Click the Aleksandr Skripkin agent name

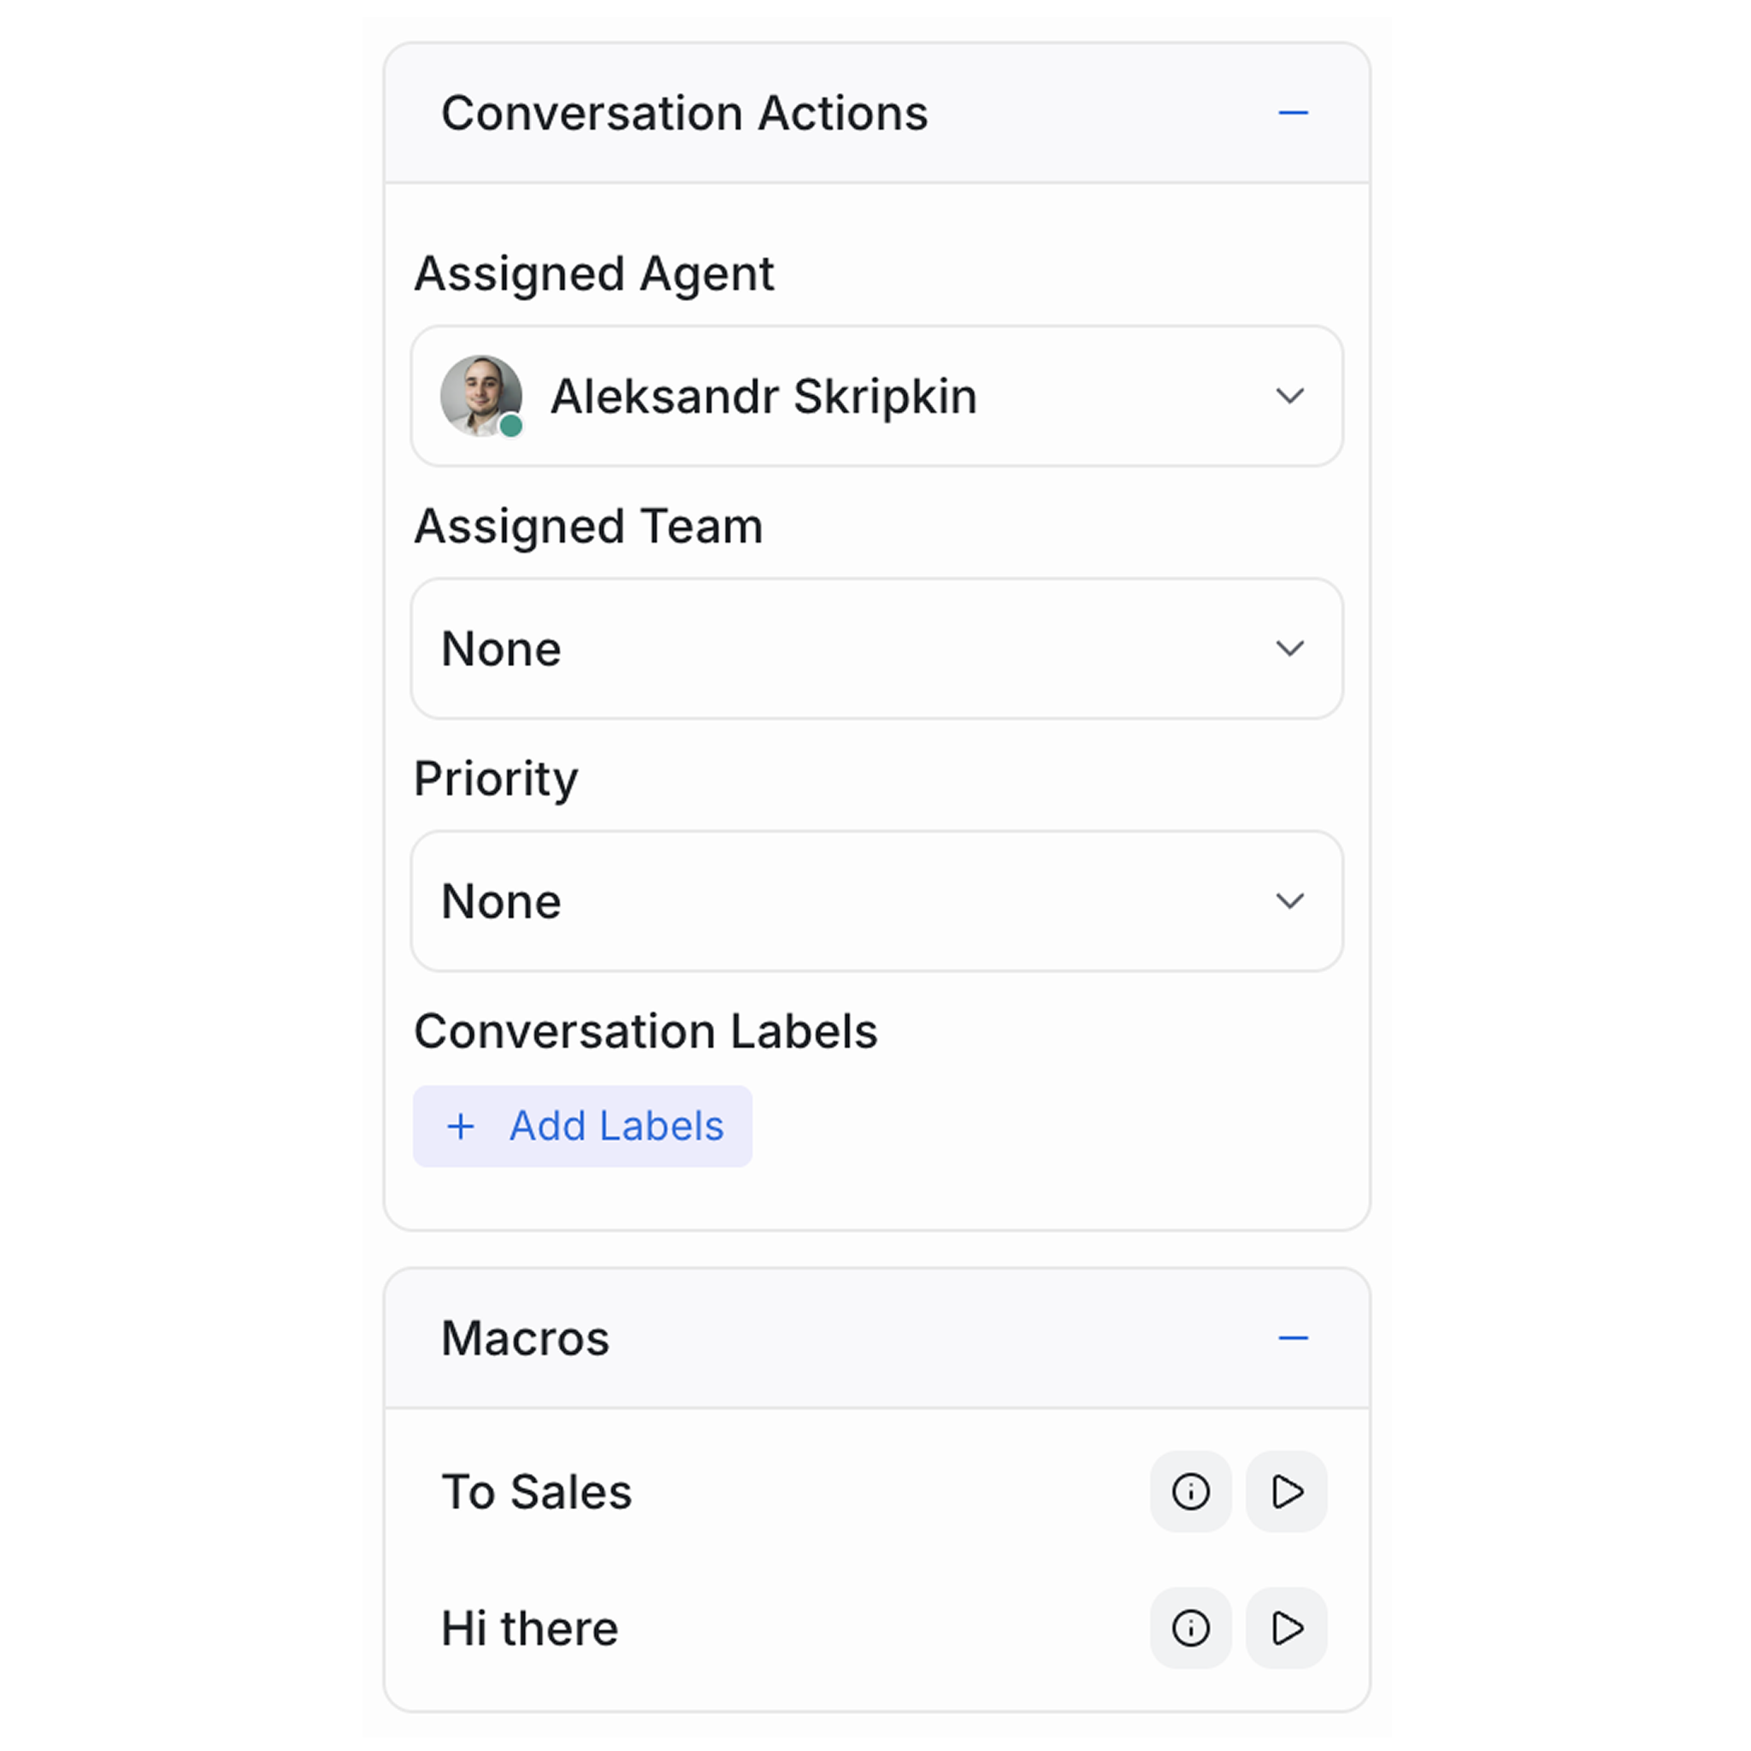763,396
